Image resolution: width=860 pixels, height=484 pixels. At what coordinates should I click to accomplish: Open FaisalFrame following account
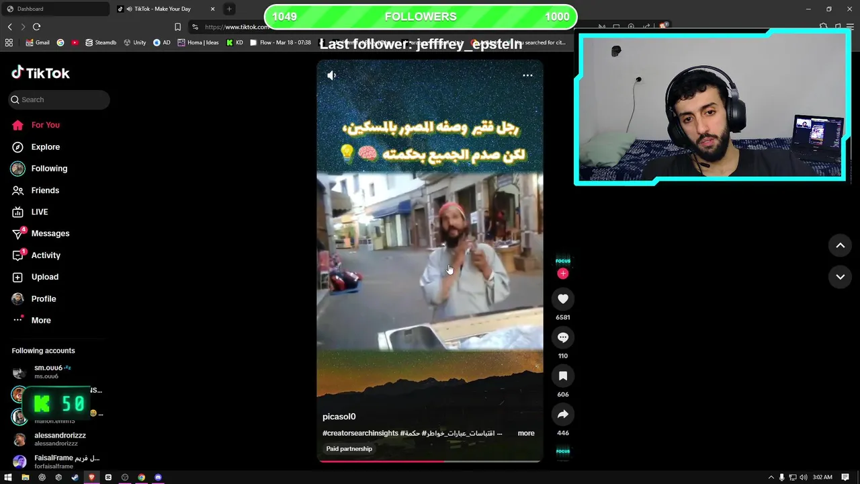tap(56, 462)
